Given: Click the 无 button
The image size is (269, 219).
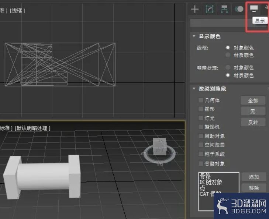Looking at the screenshot, I should pos(253,111).
